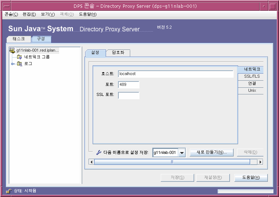Click the 로그 folder icon

point(19,64)
